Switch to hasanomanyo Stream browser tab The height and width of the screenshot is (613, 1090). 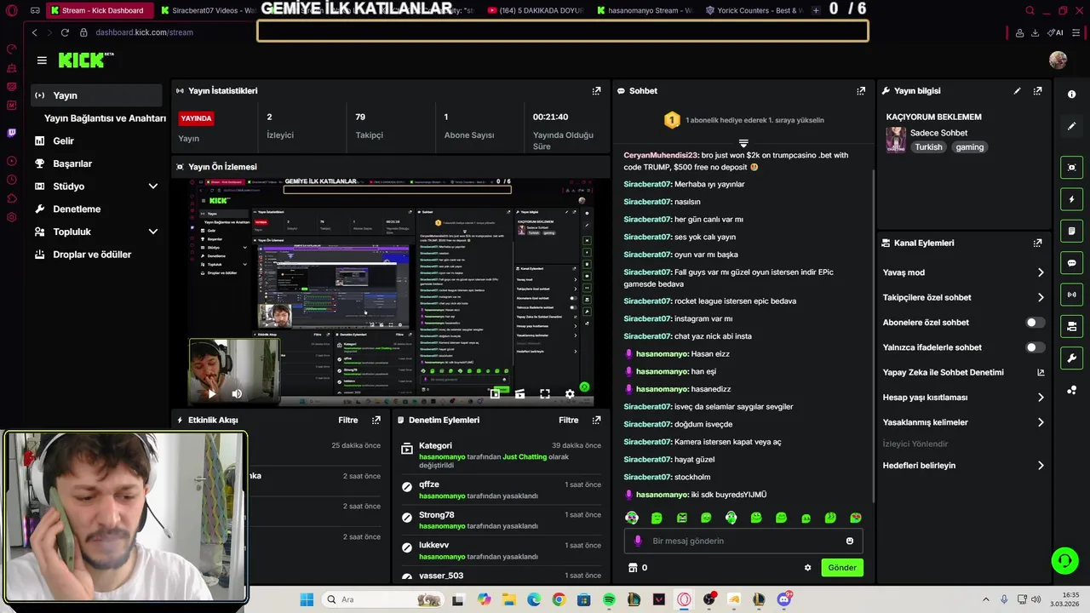click(x=644, y=11)
